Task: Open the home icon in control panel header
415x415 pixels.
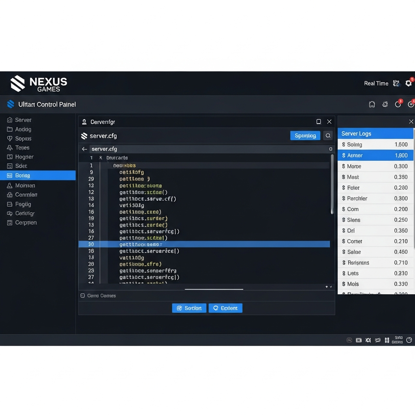Action: [x=372, y=104]
